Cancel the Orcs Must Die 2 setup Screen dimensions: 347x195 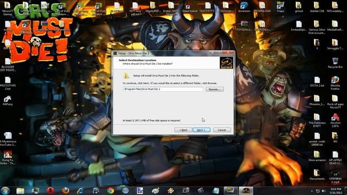click(x=222, y=130)
